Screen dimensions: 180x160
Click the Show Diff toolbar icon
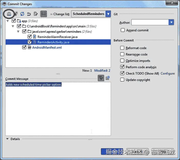(x=9, y=14)
